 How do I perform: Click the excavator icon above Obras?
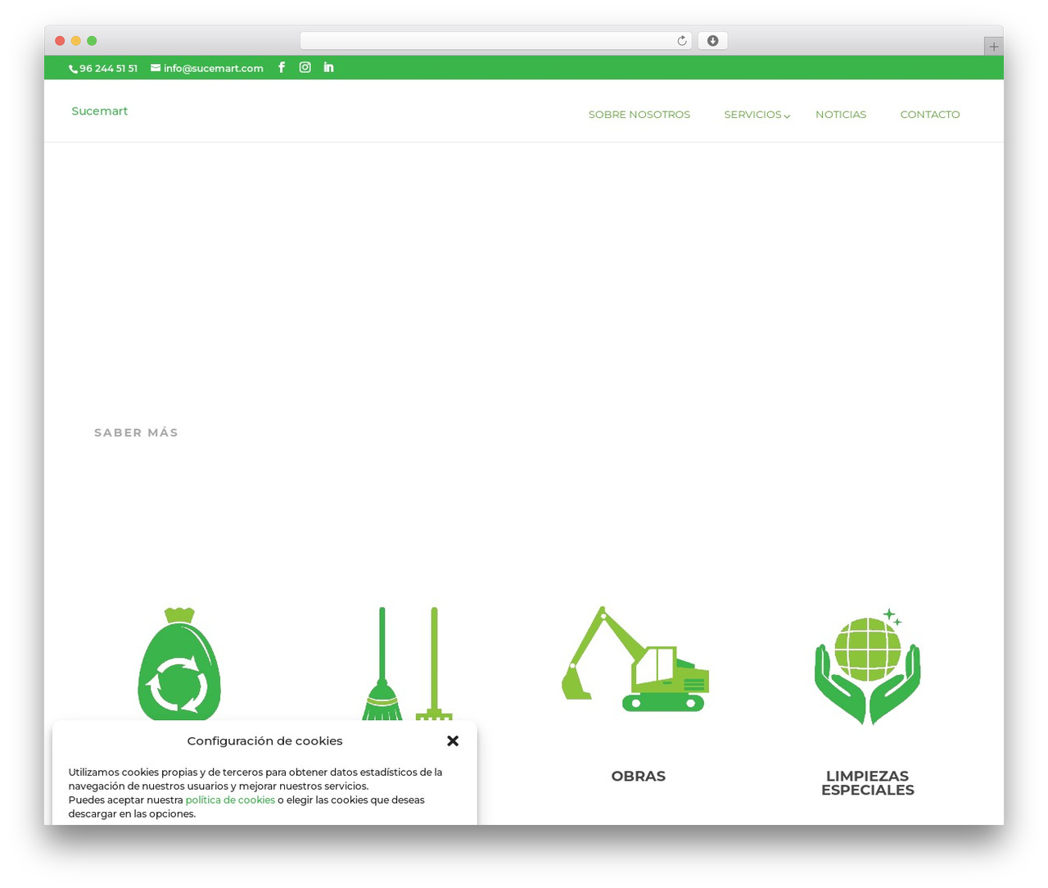click(635, 659)
